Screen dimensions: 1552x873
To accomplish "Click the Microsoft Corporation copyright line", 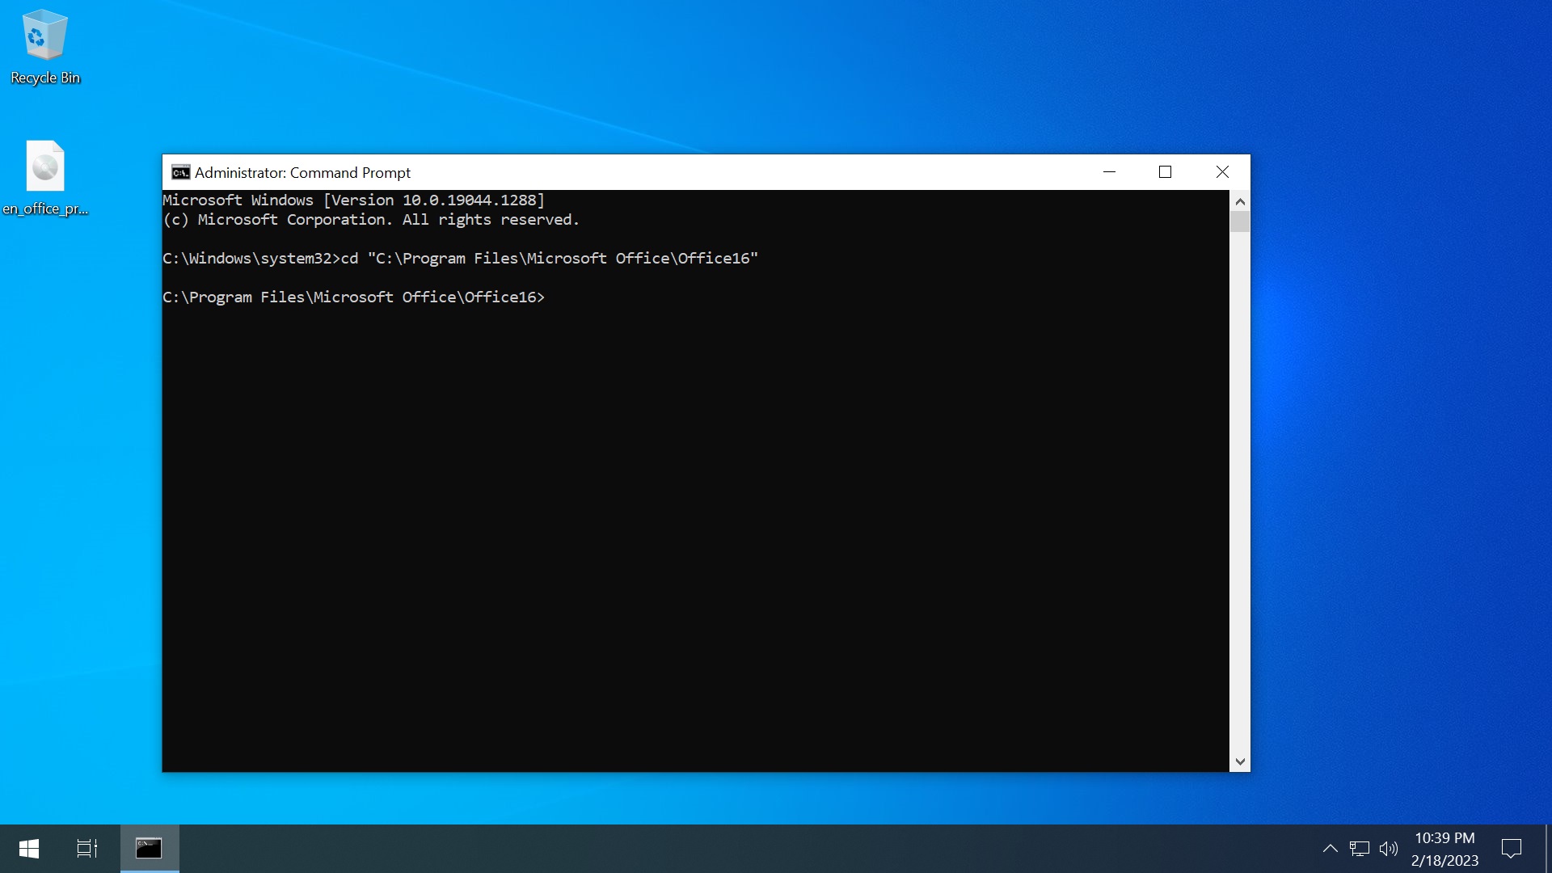I will tap(371, 219).
